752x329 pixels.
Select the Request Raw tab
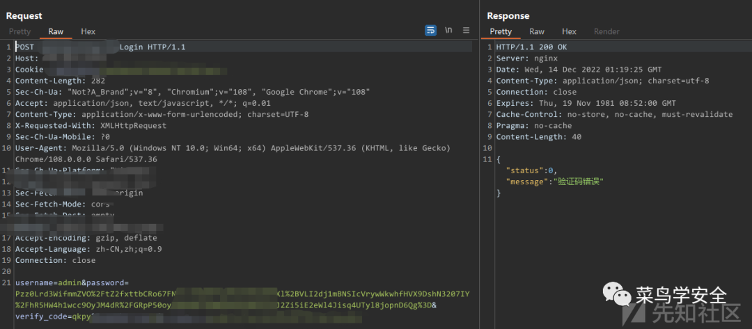click(56, 31)
